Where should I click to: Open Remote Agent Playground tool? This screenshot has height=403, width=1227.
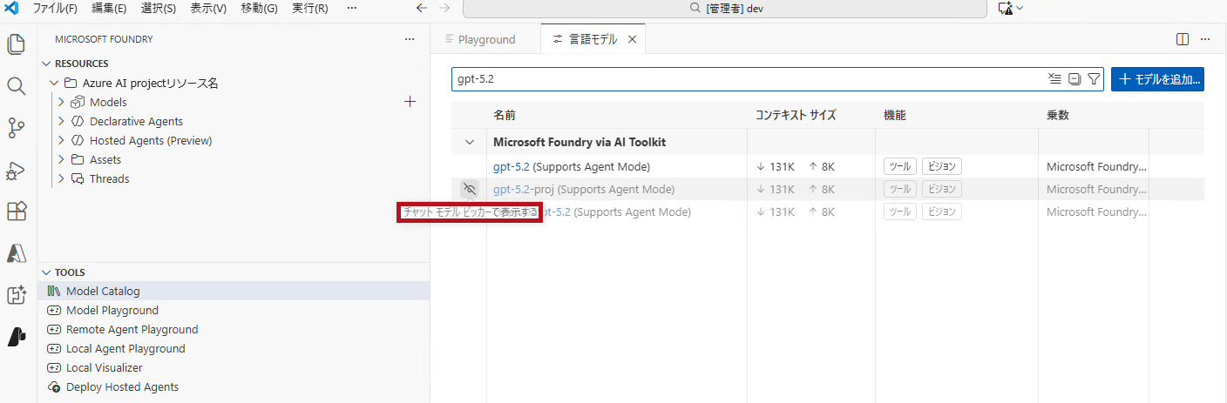(234, 330)
